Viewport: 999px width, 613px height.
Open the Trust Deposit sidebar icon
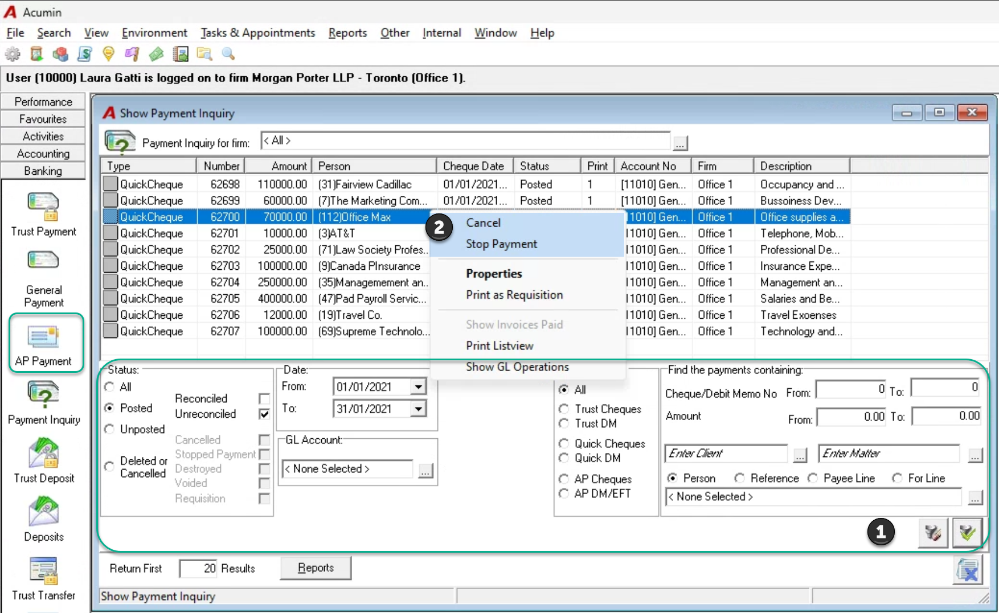pyautogui.click(x=44, y=461)
